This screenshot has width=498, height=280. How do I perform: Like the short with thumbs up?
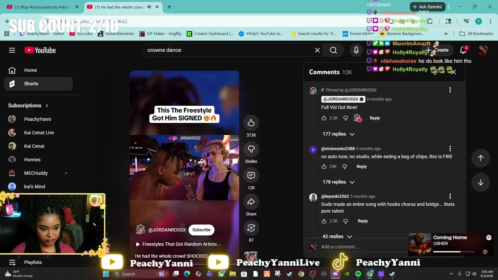click(251, 123)
